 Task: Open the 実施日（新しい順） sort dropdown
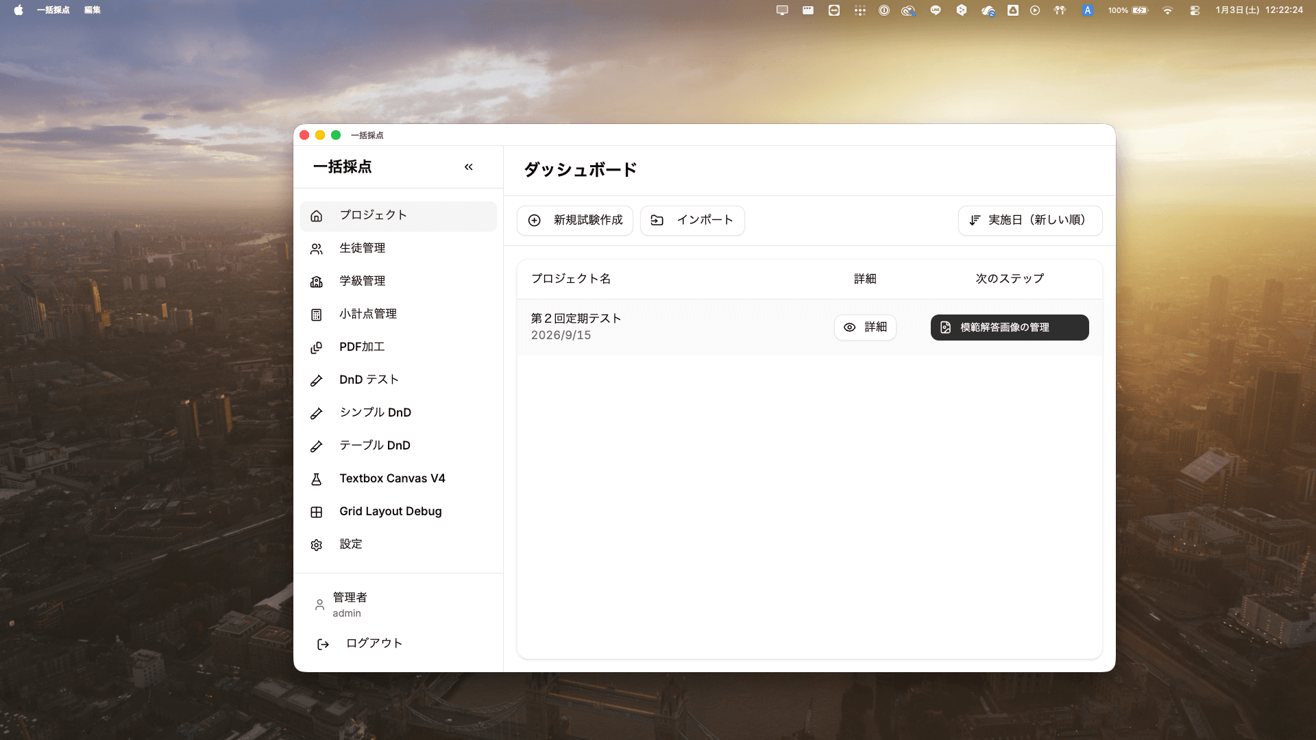pyautogui.click(x=1029, y=220)
